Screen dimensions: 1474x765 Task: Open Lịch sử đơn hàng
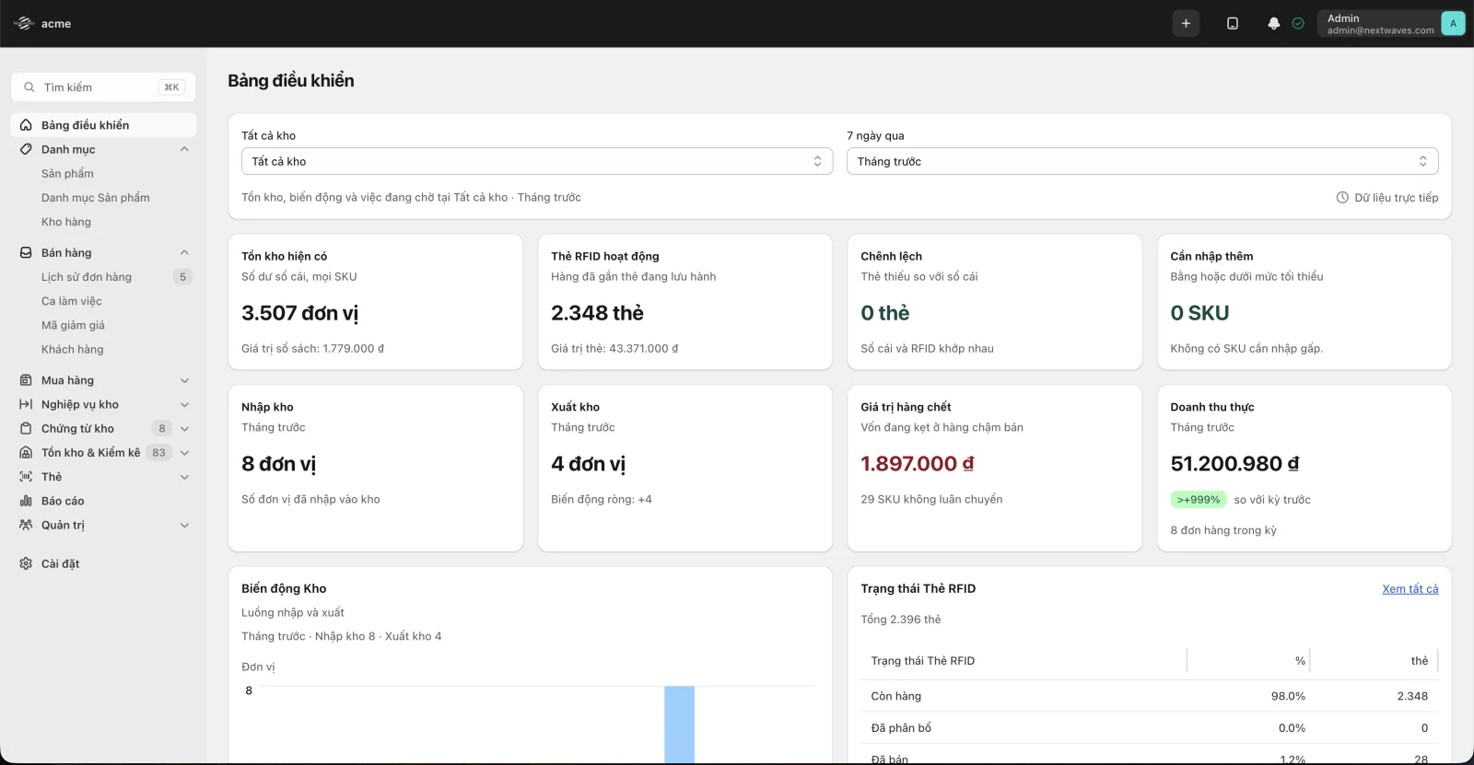coord(87,277)
